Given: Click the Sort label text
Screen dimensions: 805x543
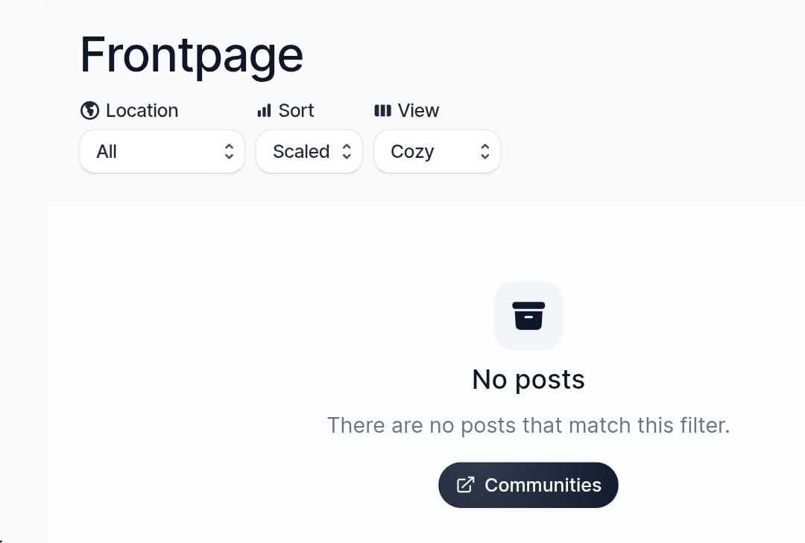Looking at the screenshot, I should [x=296, y=111].
